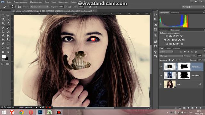
Task: Select the Eyedropper tool
Action: coord(8,23)
